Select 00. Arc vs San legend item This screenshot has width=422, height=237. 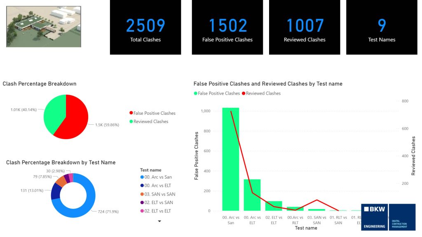point(157,178)
